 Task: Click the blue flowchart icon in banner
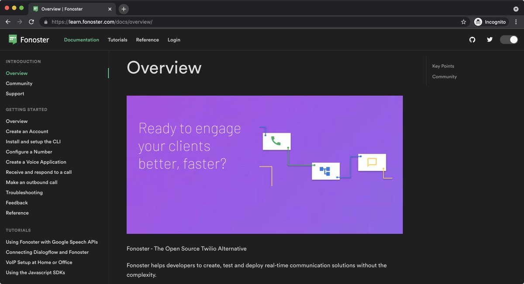[x=325, y=171]
